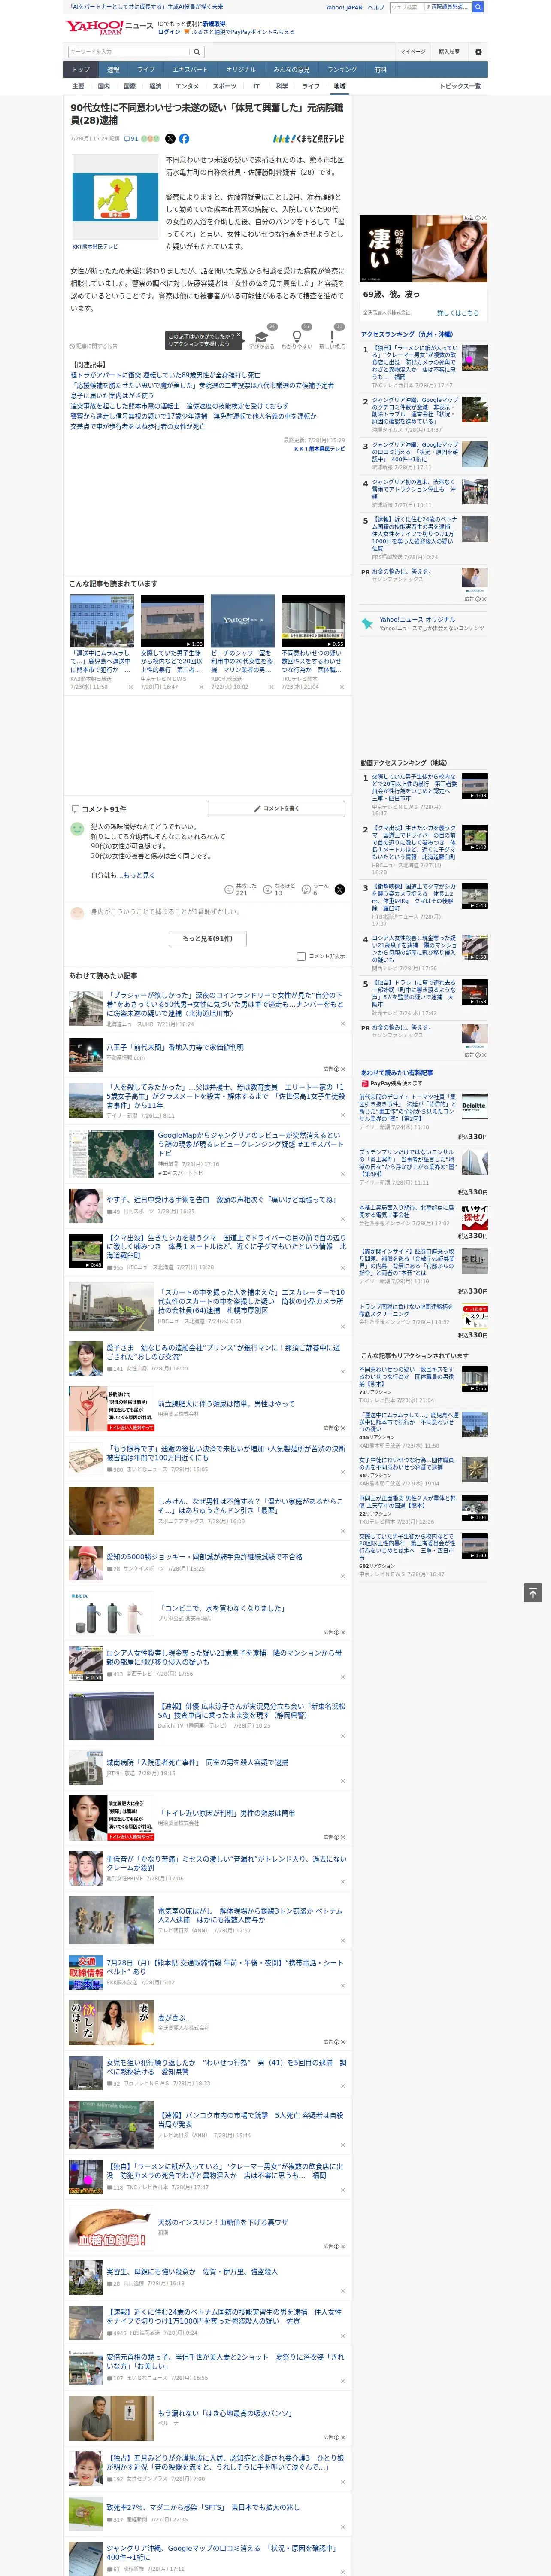Open トピックス一覧 link

coord(460,86)
